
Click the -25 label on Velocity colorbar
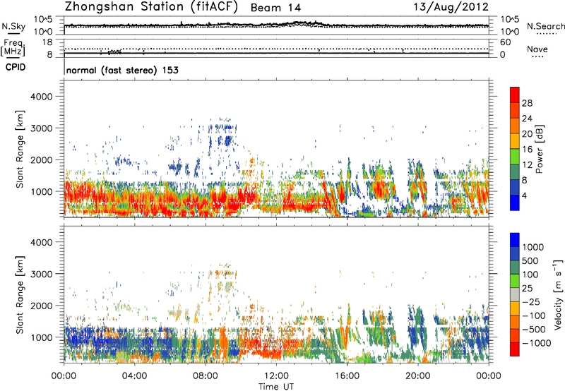tap(530, 302)
